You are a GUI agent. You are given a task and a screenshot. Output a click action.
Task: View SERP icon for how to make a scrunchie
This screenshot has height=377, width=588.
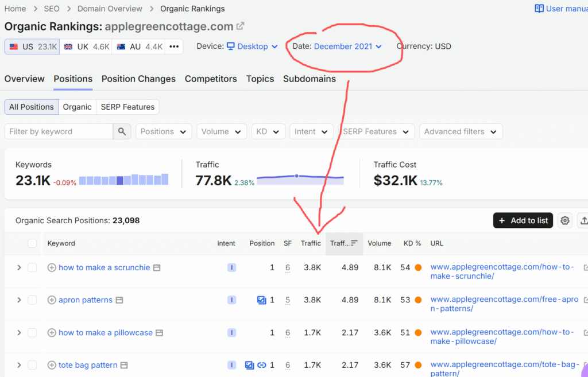pos(157,267)
